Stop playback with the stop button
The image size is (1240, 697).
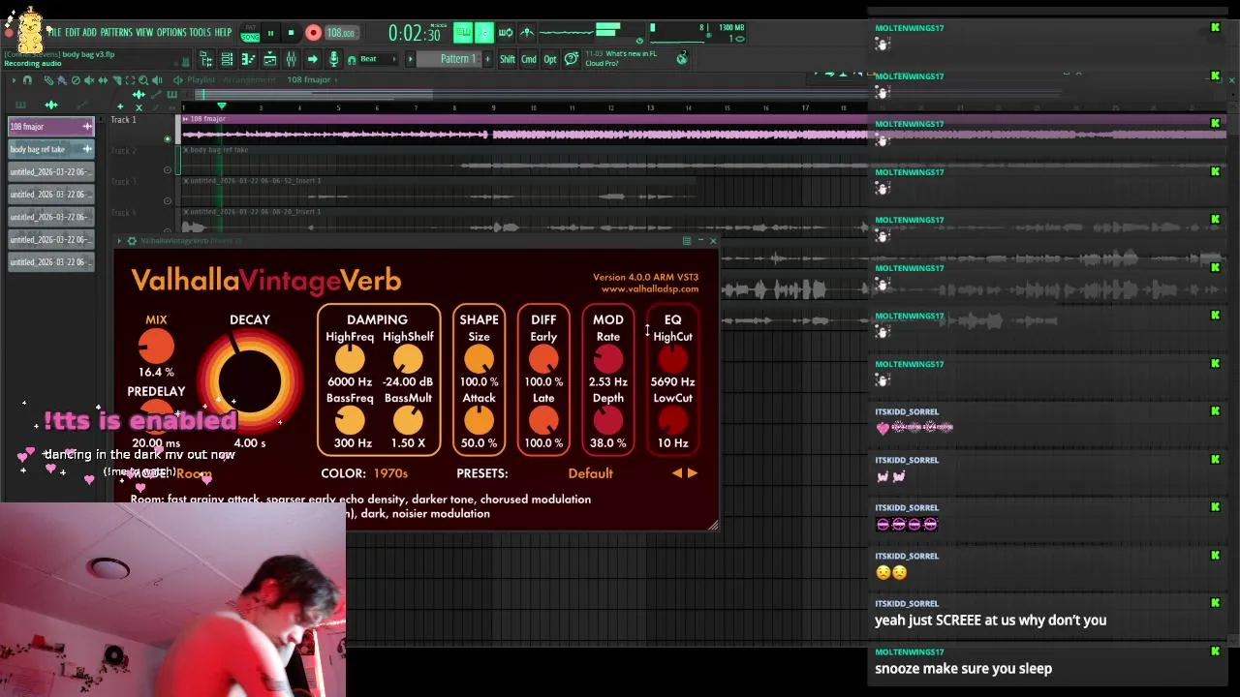pyautogui.click(x=291, y=33)
